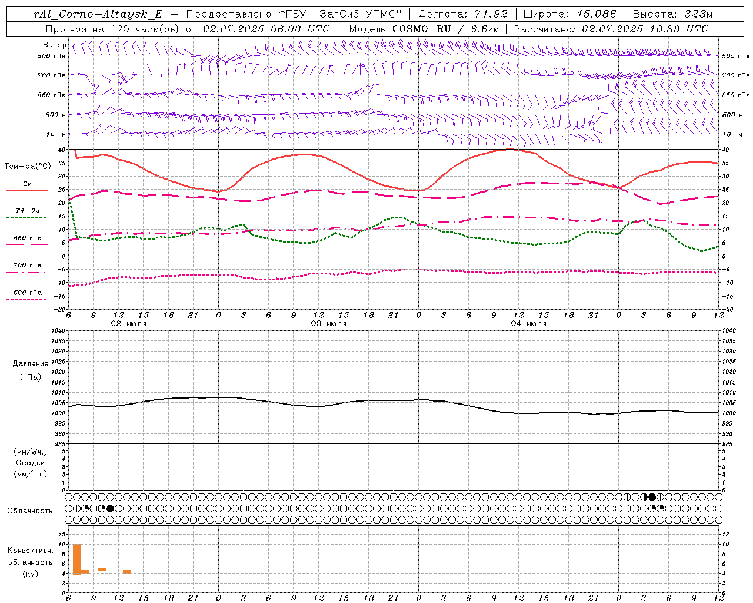The height and width of the screenshot is (603, 753).
Task: Click the Прогноз на 120 часа(ов) text
Action: pyautogui.click(x=113, y=29)
